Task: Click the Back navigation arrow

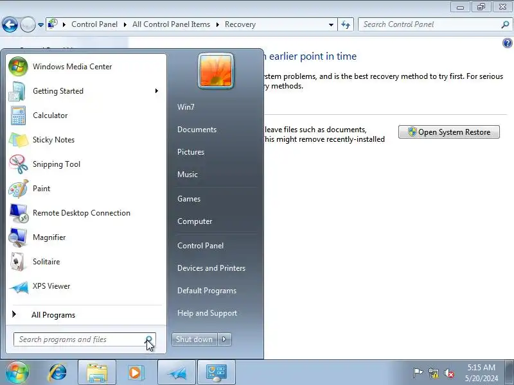Action: (10, 24)
